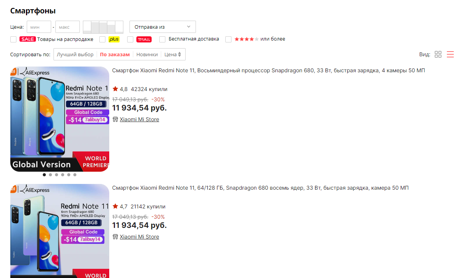Click star icon next to 4,8 rating
The image size is (474, 278).
click(x=115, y=89)
